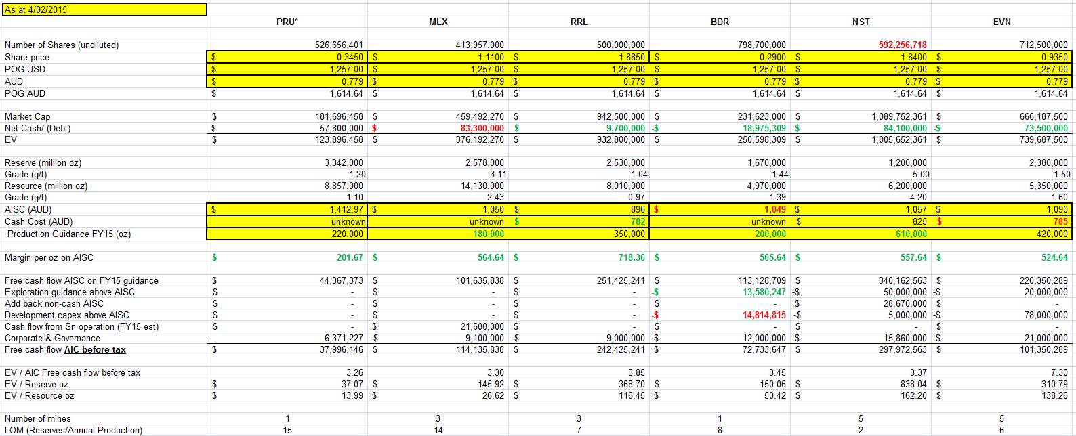Viewport: 1076px width, 436px height.
Task: Select grade value 5.00
Action: pyautogui.click(x=921, y=175)
